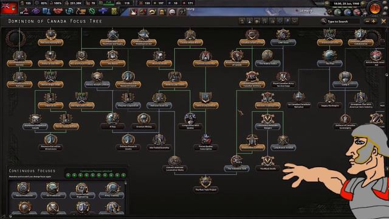The image size is (389, 219).
Task: Open the Intelligence agency eye menu
Action: (35, 11)
